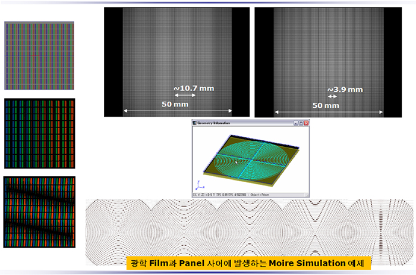The height and width of the screenshot is (275, 416).
Task: Click the Geometry Information window title icon
Action: pyautogui.click(x=195, y=123)
